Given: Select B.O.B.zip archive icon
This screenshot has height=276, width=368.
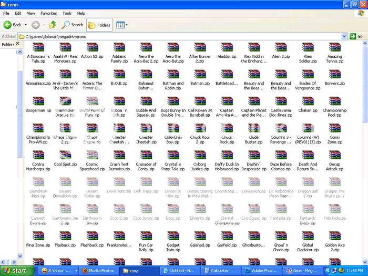Looking at the screenshot, I should pos(119,74).
